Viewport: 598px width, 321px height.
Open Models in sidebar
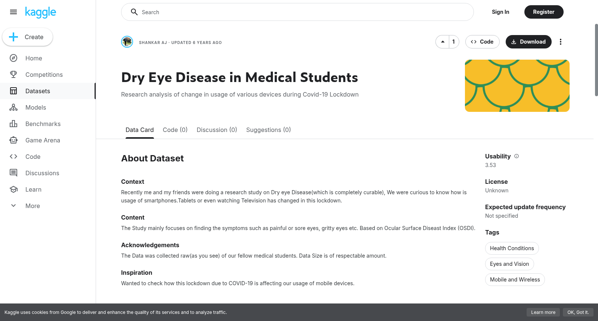point(48,107)
